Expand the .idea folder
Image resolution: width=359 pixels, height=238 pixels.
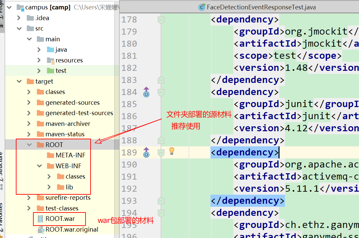[x=19, y=18]
